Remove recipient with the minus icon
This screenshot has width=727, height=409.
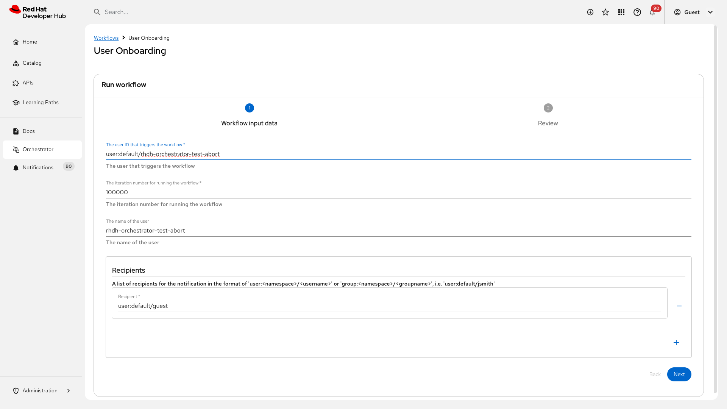[679, 306]
